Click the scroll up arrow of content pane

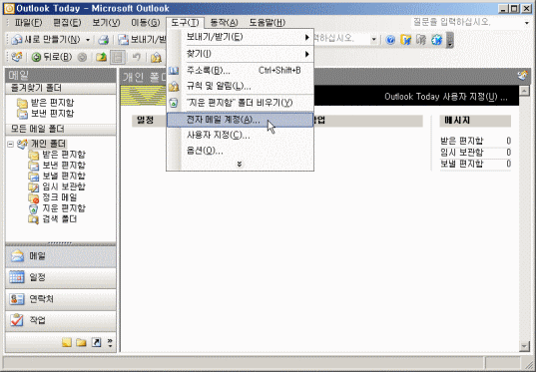point(524,91)
